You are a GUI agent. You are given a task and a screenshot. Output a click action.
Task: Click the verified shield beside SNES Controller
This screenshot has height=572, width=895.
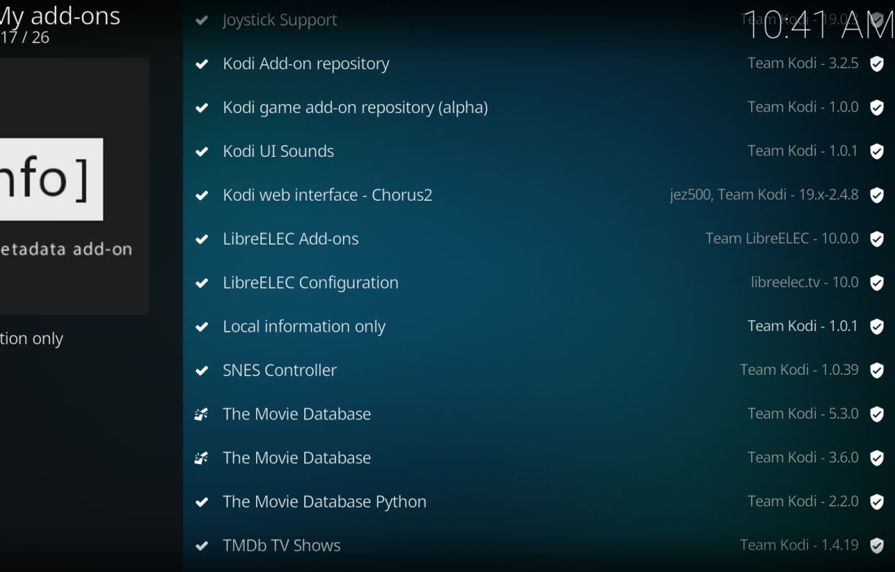click(x=876, y=371)
